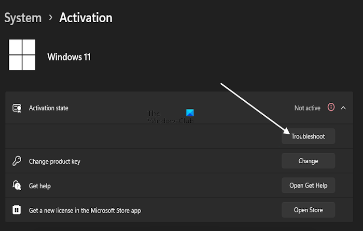Click the Windows 11 logo icon
The height and width of the screenshot is (231, 363).
point(22,55)
